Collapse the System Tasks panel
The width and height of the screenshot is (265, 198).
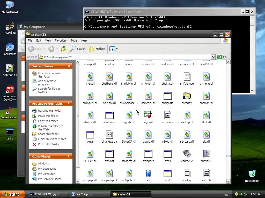(69, 66)
